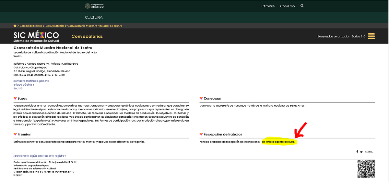The width and height of the screenshot is (389, 182).
Task: Click the Col. Polanco Chapultepec line
Action: (x=30, y=67)
